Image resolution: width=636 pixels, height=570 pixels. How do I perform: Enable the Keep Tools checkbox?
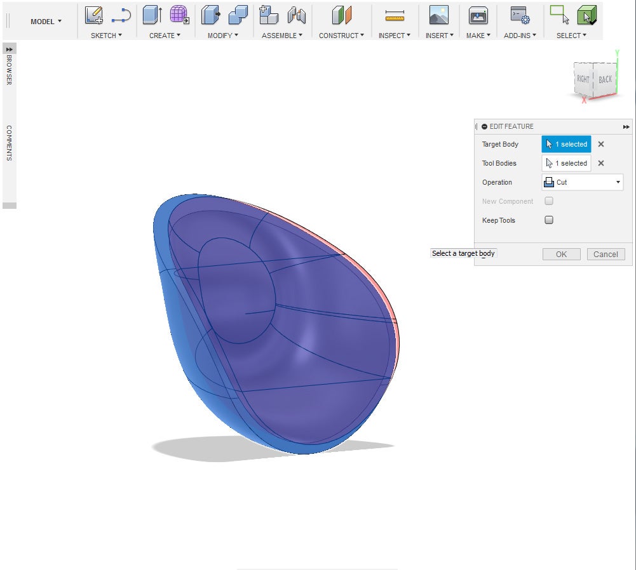(549, 220)
